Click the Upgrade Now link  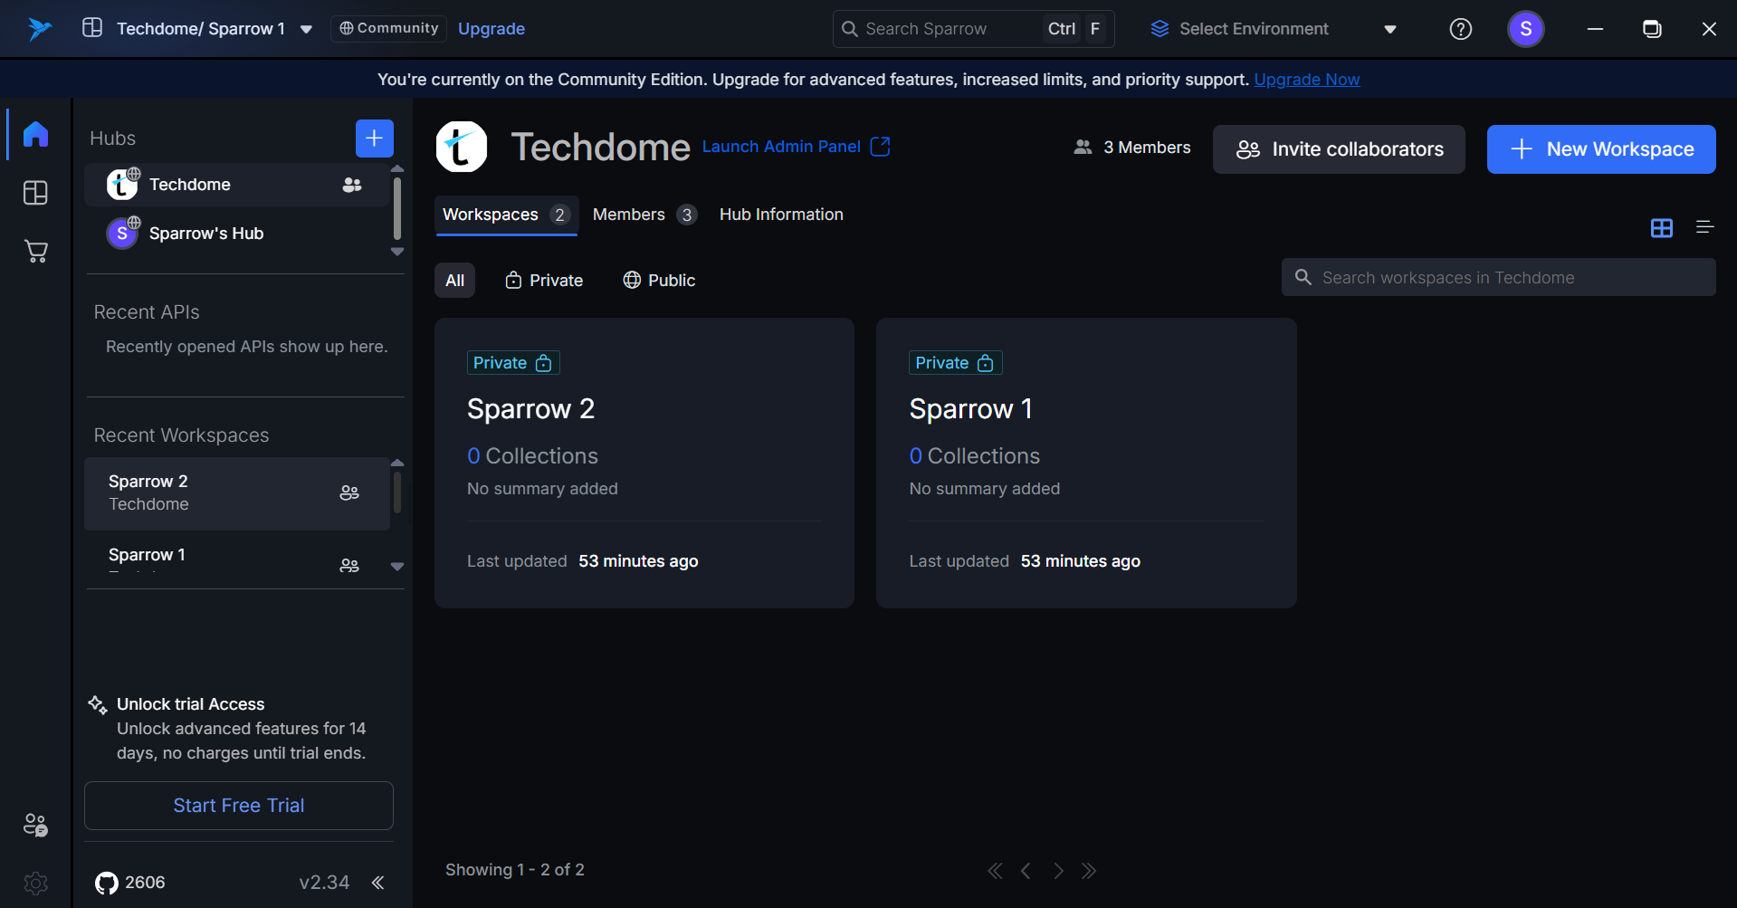point(1306,80)
